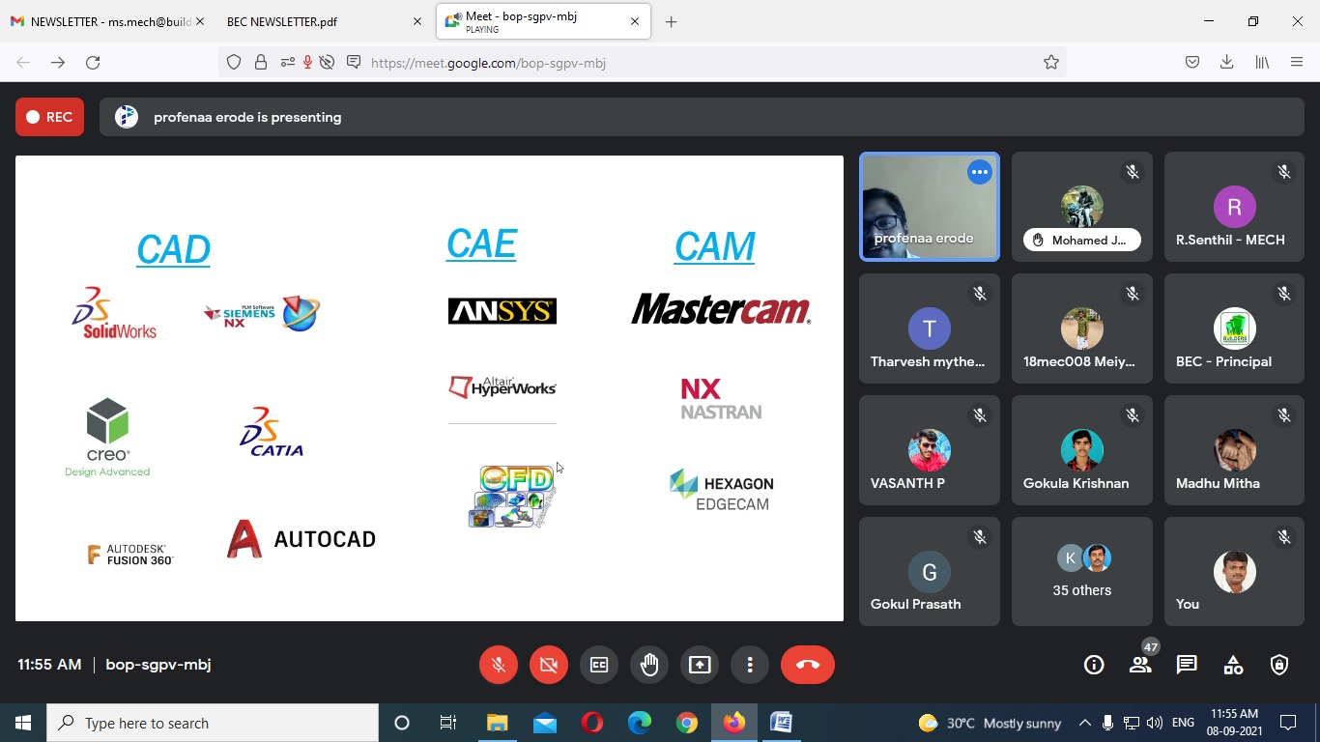Viewport: 1320px width, 742px height.
Task: Go forward in browser history
Action: click(x=58, y=62)
